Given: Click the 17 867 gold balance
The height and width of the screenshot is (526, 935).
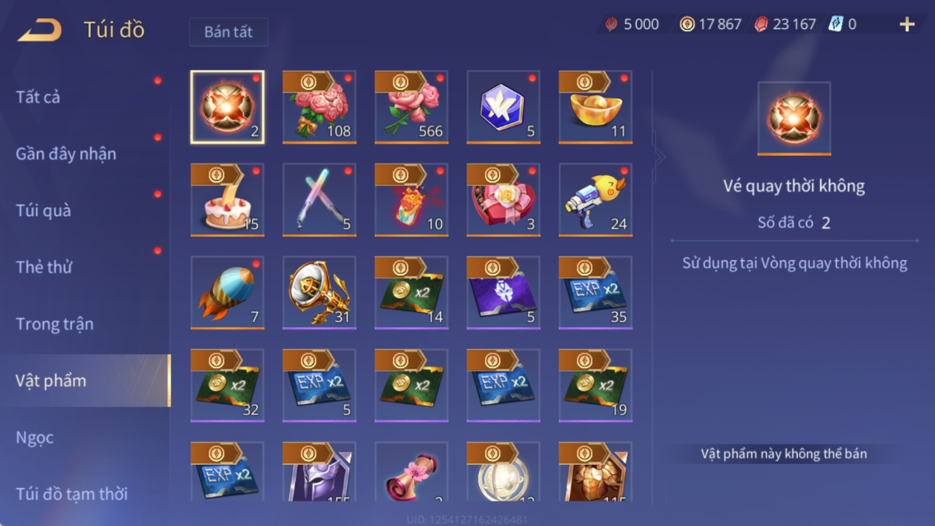Looking at the screenshot, I should (x=710, y=25).
